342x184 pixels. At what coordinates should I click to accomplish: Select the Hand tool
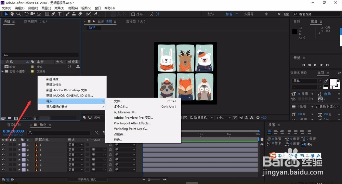12,14
